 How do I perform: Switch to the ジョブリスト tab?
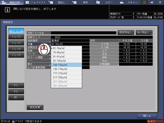(36, 2)
